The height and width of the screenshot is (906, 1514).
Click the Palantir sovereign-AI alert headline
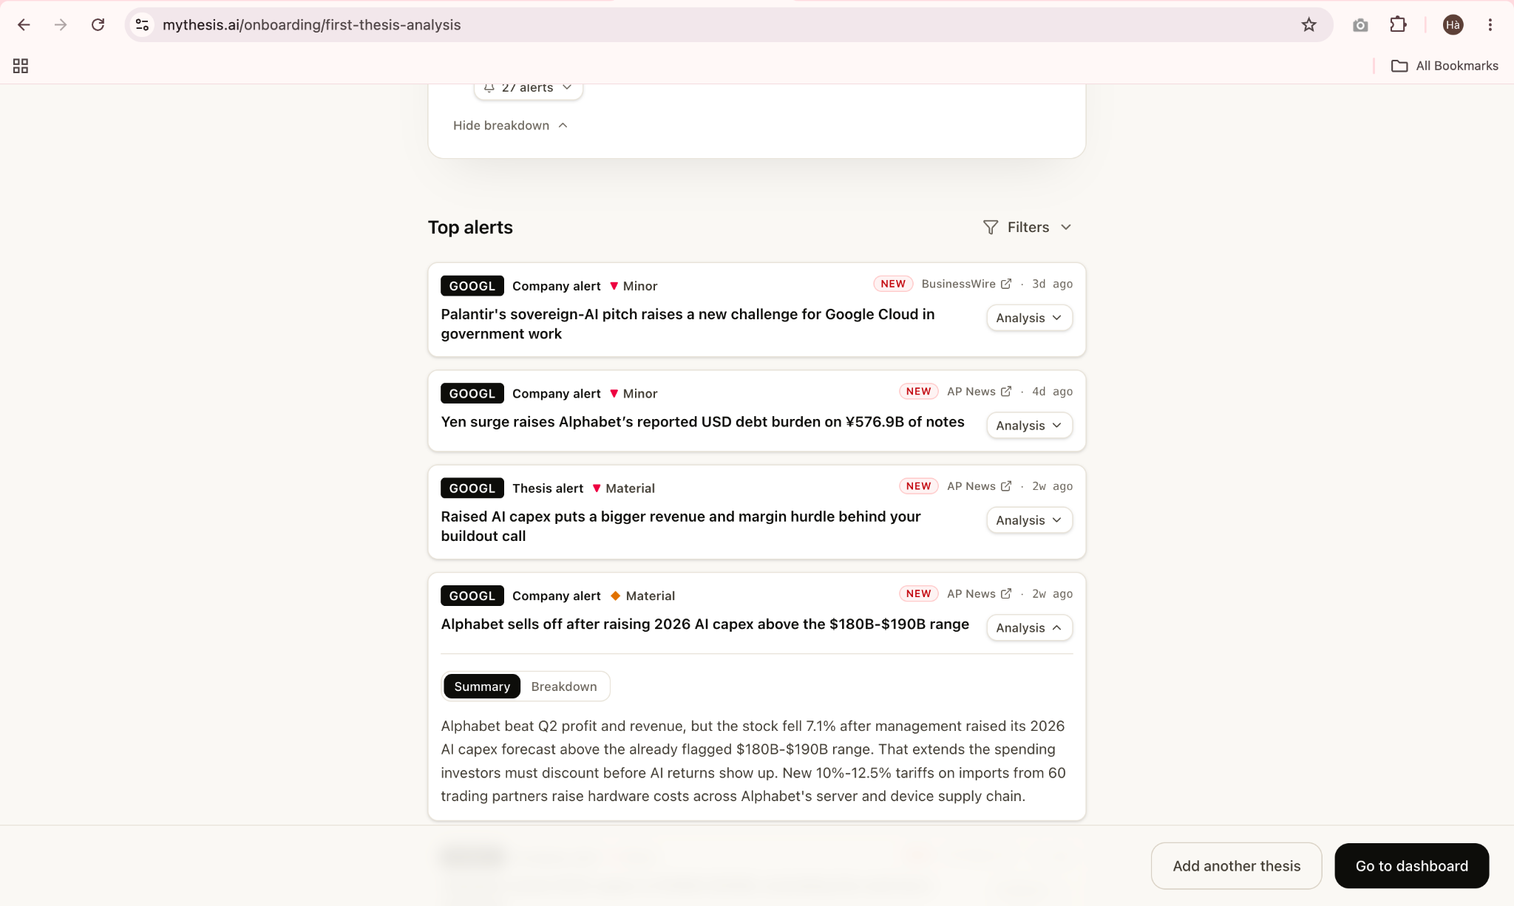click(x=688, y=324)
